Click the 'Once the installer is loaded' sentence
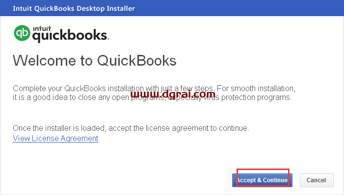The height and width of the screenshot is (195, 344). (131, 128)
